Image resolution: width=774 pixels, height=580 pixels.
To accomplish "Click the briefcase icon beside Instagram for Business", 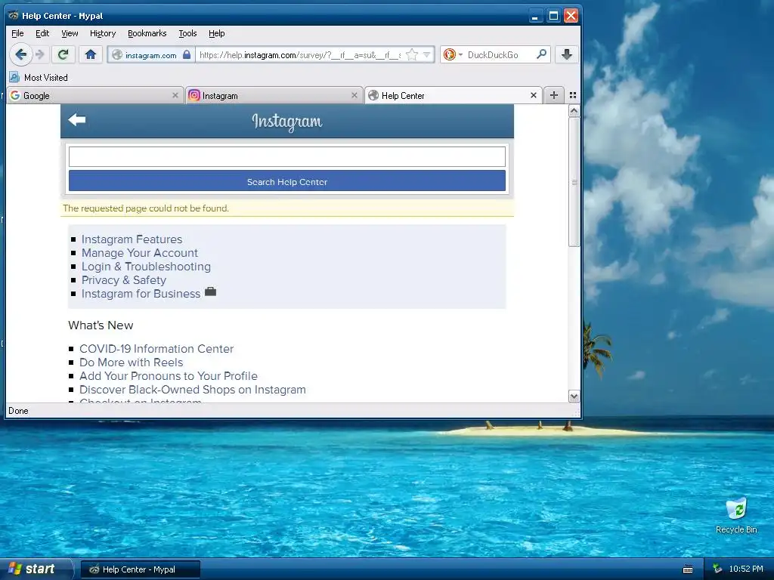I will 210,292.
